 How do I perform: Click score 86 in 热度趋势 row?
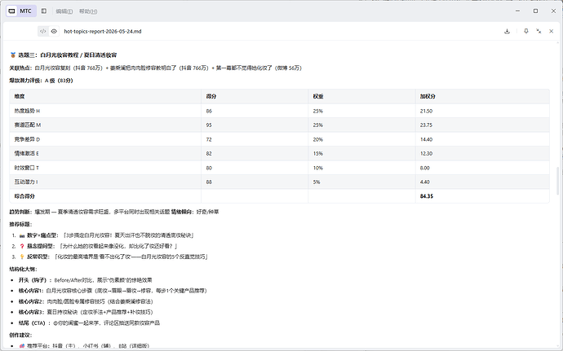tap(209, 111)
